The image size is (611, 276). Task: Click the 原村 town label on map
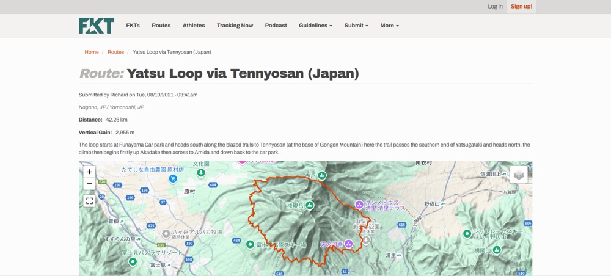189,192
